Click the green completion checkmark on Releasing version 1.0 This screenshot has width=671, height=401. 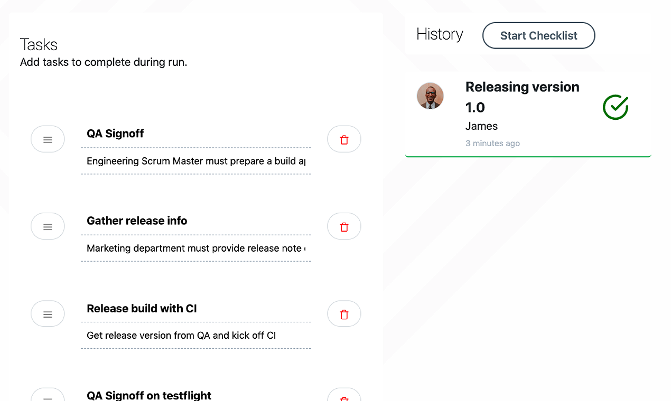click(615, 107)
